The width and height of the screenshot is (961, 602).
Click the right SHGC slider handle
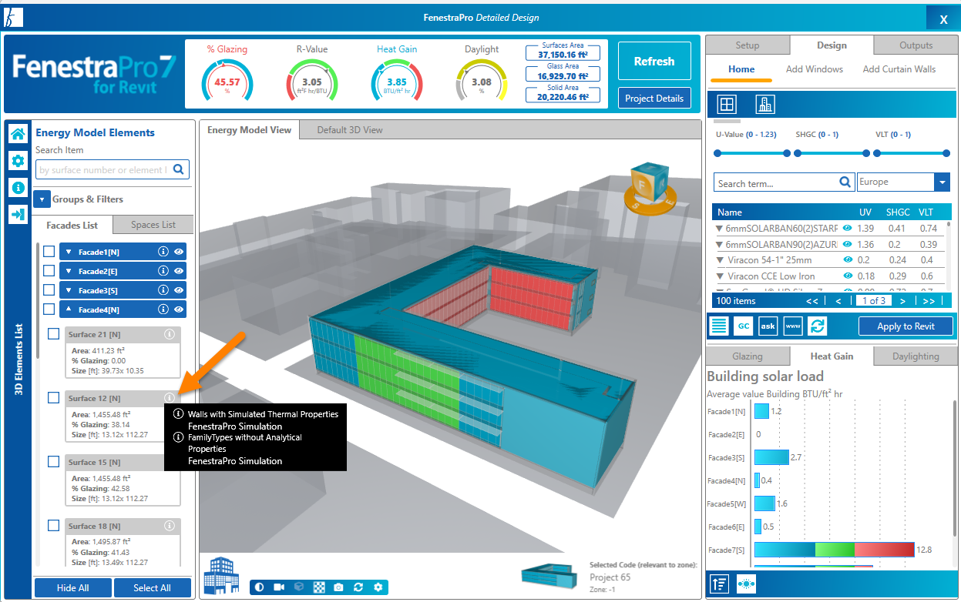coord(866,153)
